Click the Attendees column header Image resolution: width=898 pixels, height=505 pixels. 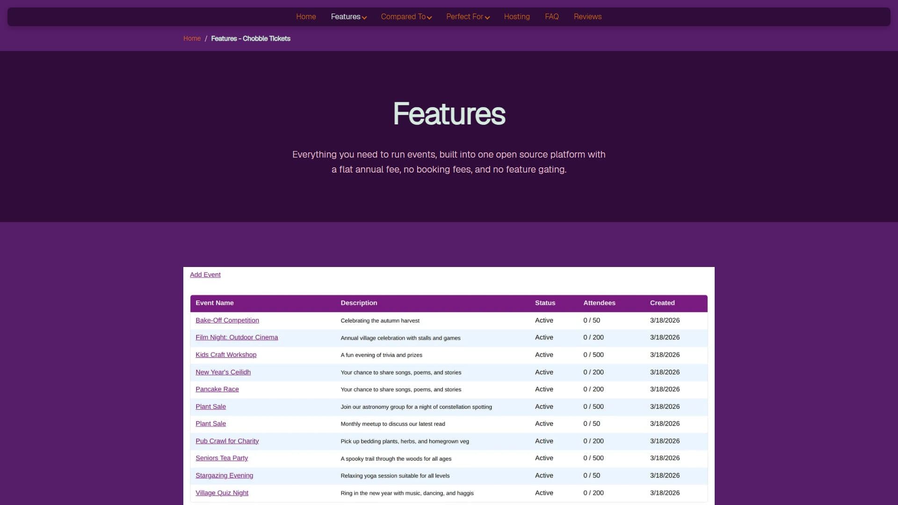599,303
